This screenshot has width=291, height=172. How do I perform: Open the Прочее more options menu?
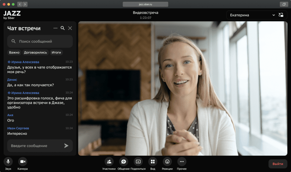click(x=182, y=162)
